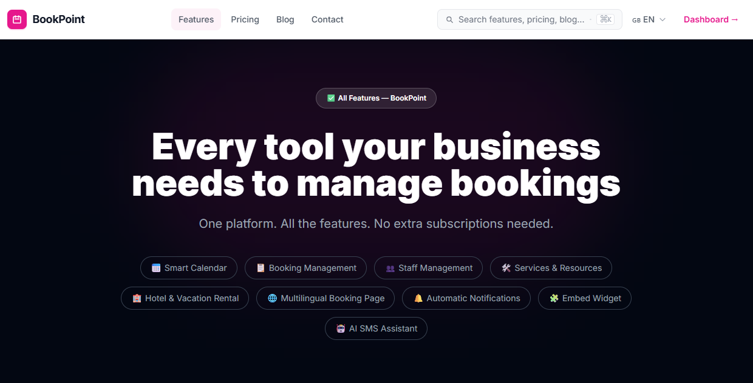Select the Embed Widget pill
Image resolution: width=753 pixels, height=383 pixels.
tap(585, 298)
